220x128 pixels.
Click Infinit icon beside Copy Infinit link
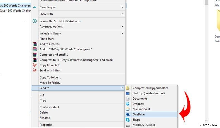coord(35,65)
